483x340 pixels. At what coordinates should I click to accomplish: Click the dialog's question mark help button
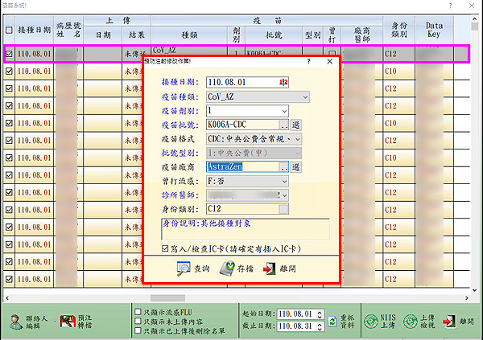click(309, 61)
